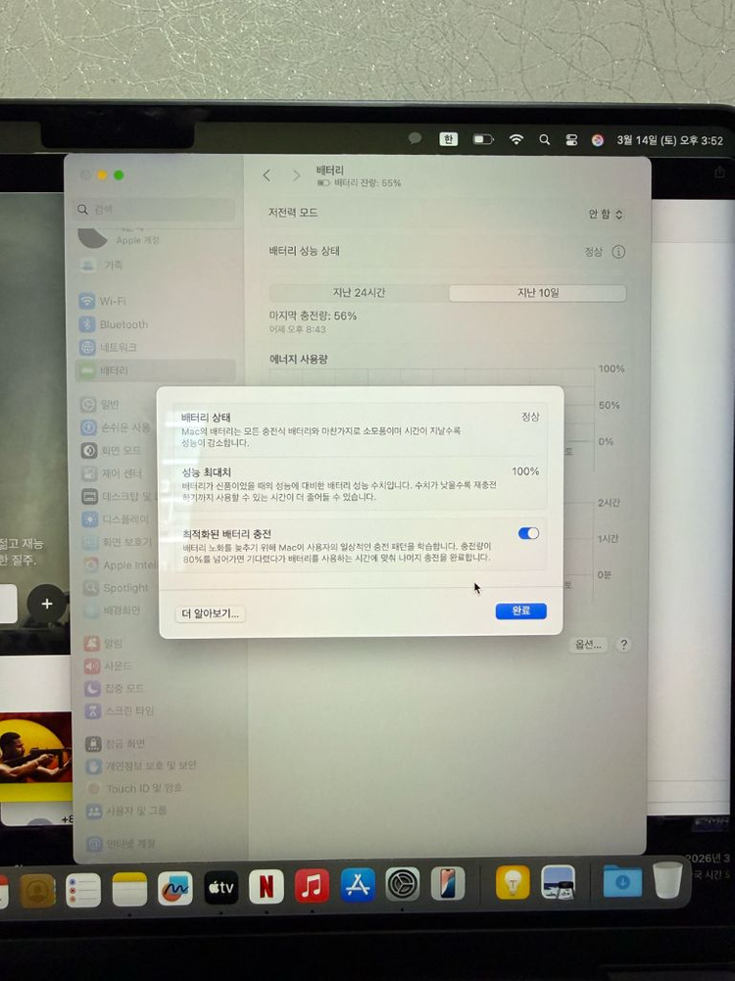Toggle the 최적화된 배터리 충전 switch
Image resolution: width=735 pixels, height=981 pixels.
click(x=528, y=533)
